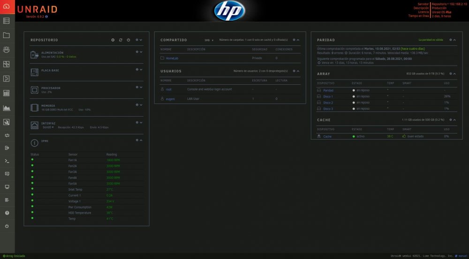Expand the Memoria section chevron
The height and width of the screenshot is (259, 469).
point(141,104)
